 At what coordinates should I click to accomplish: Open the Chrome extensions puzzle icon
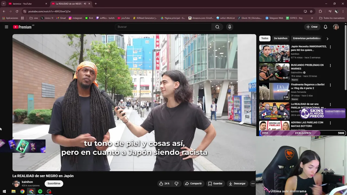click(320, 11)
